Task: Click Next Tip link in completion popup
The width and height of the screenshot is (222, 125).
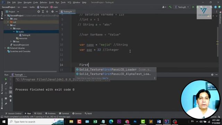Action: [x=105, y=78]
